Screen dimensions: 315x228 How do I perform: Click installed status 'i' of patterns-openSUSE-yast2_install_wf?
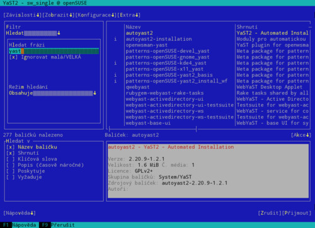click(x=115, y=81)
